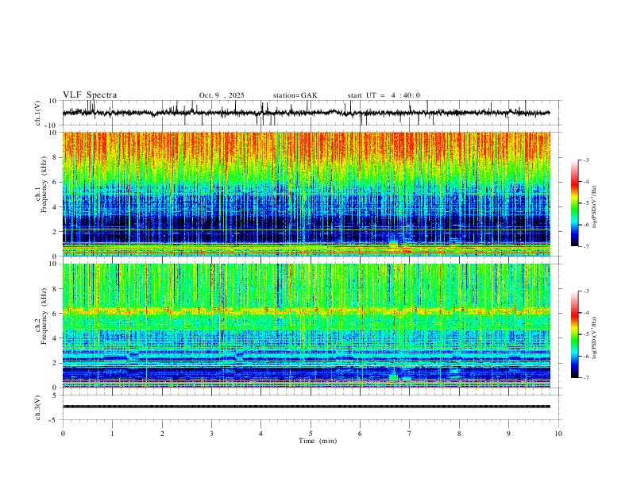This screenshot has width=629, height=486.
Task: Click the ch.1 colorbar log(PSD) label
Action: point(595,206)
